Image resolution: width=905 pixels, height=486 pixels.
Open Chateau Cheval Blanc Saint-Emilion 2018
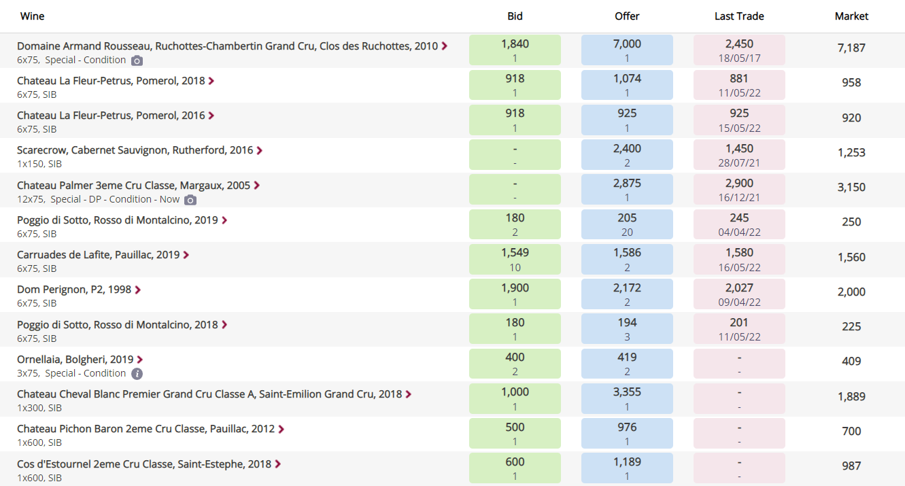(209, 394)
